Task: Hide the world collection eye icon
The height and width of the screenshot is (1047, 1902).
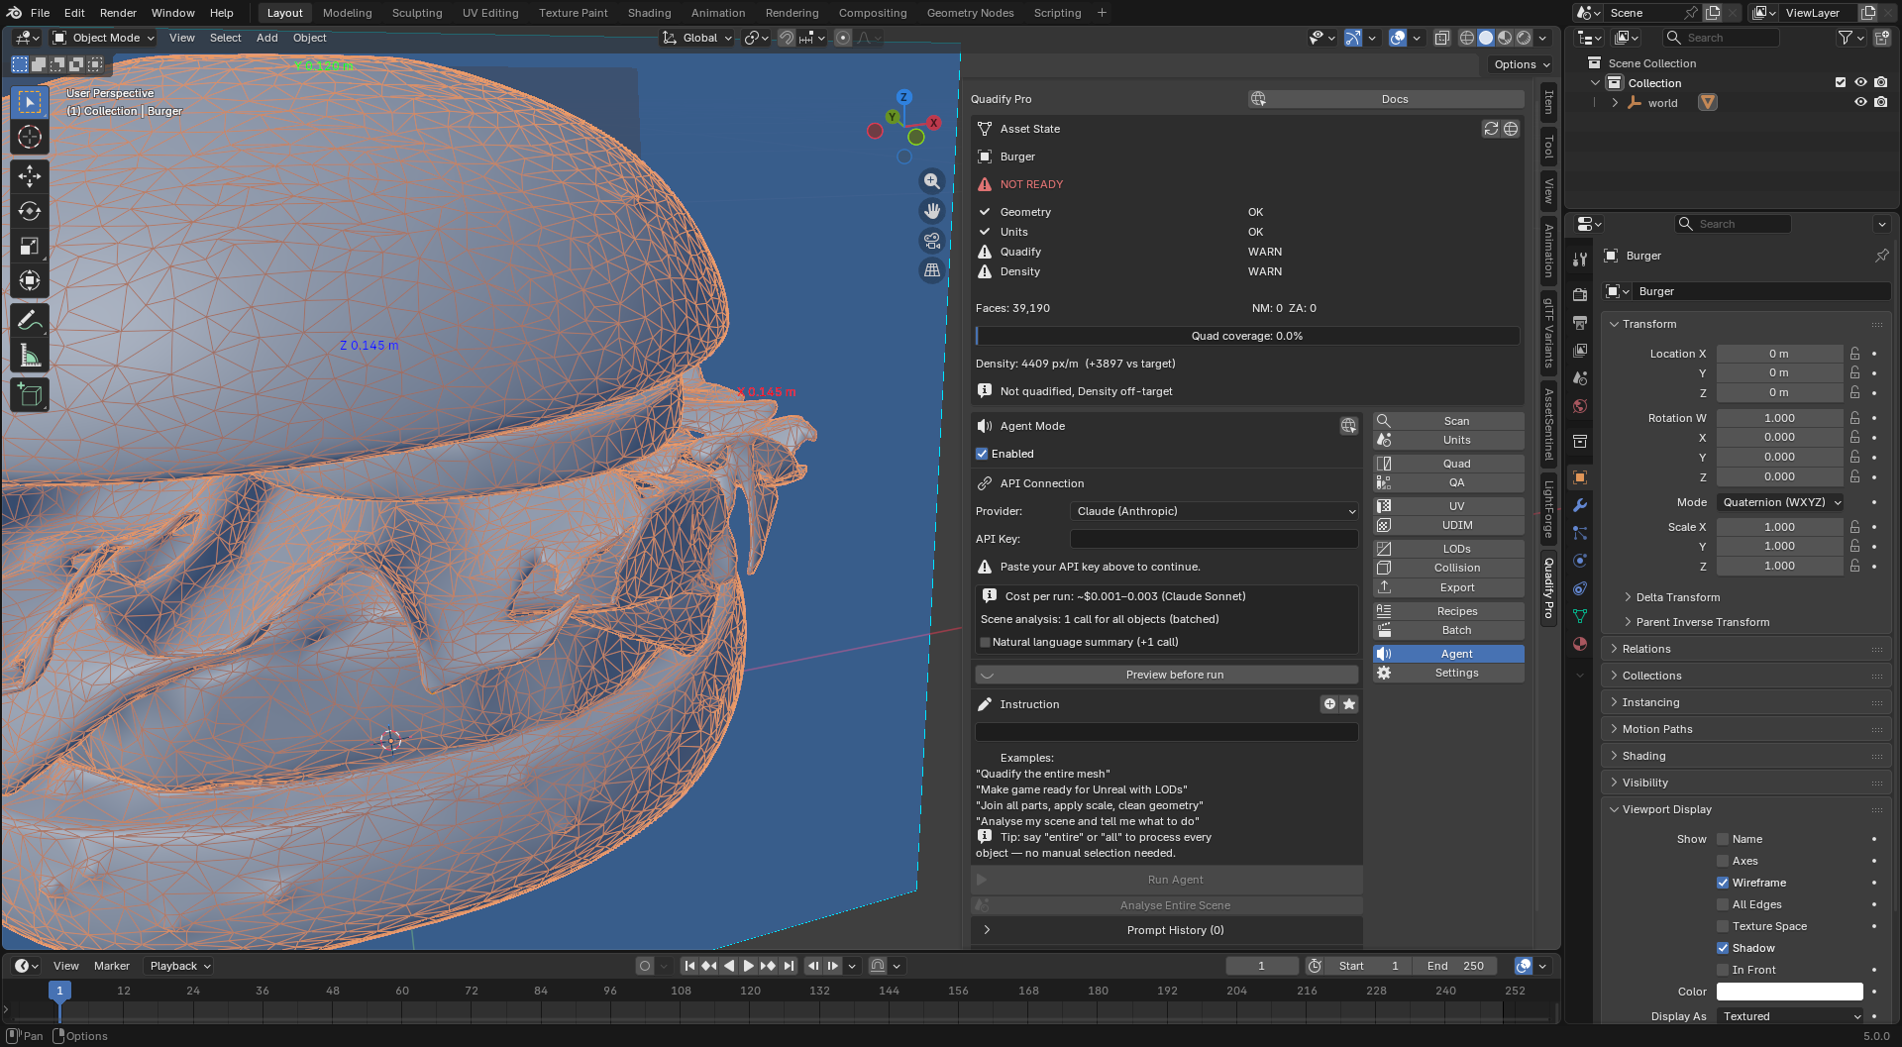Action: click(x=1860, y=103)
